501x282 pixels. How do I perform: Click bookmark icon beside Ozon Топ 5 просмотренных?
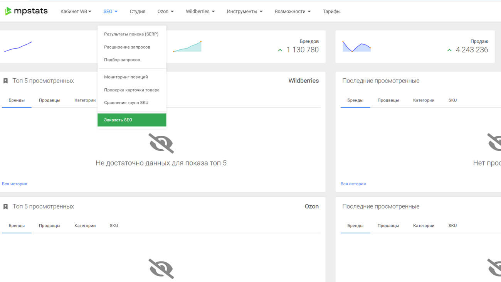coord(5,207)
